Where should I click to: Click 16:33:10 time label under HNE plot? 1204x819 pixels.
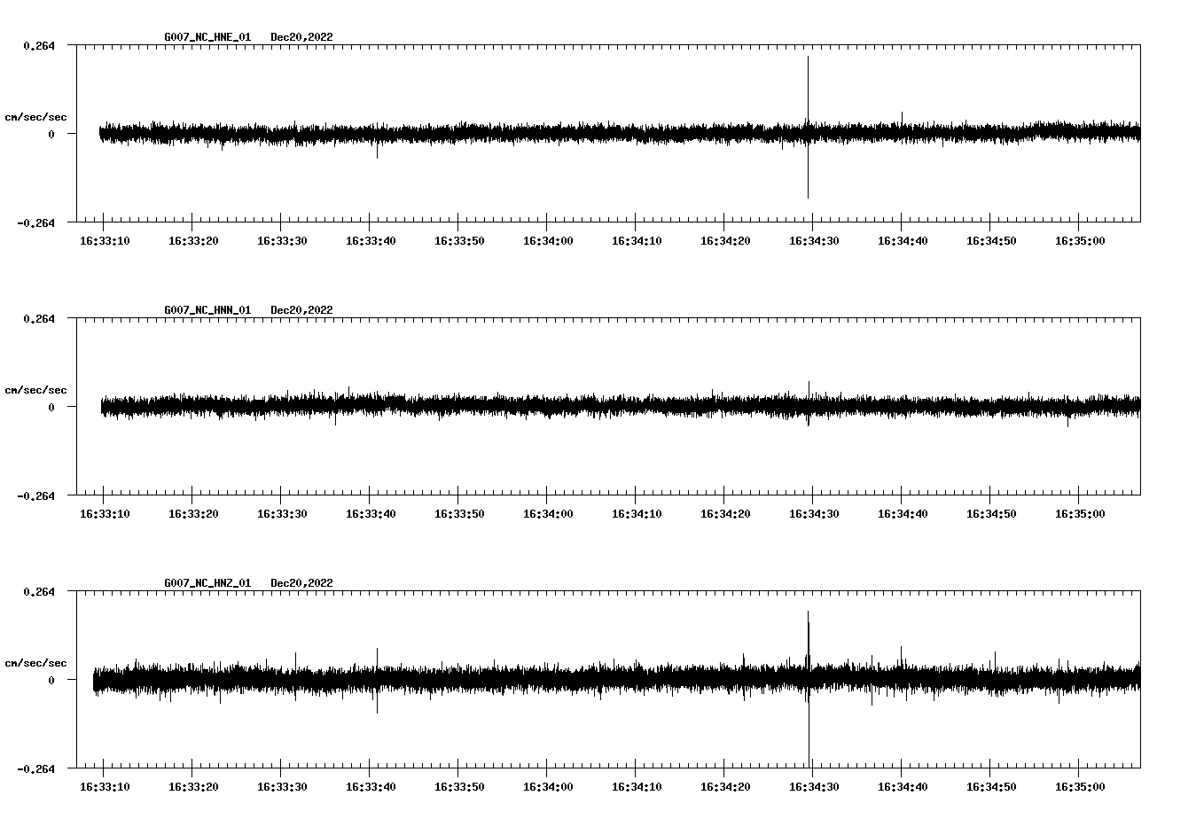[x=105, y=241]
